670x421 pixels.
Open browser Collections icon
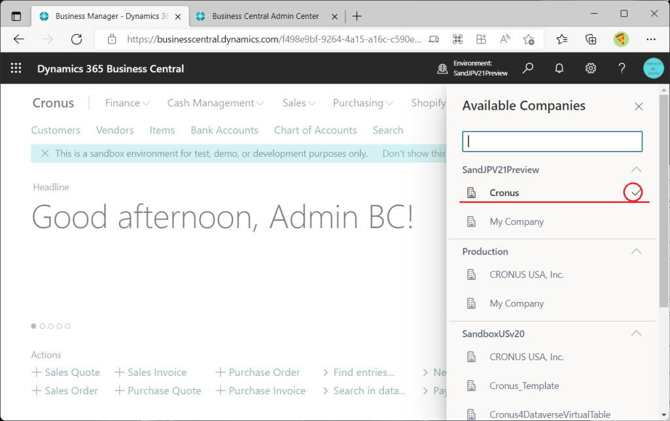click(591, 39)
